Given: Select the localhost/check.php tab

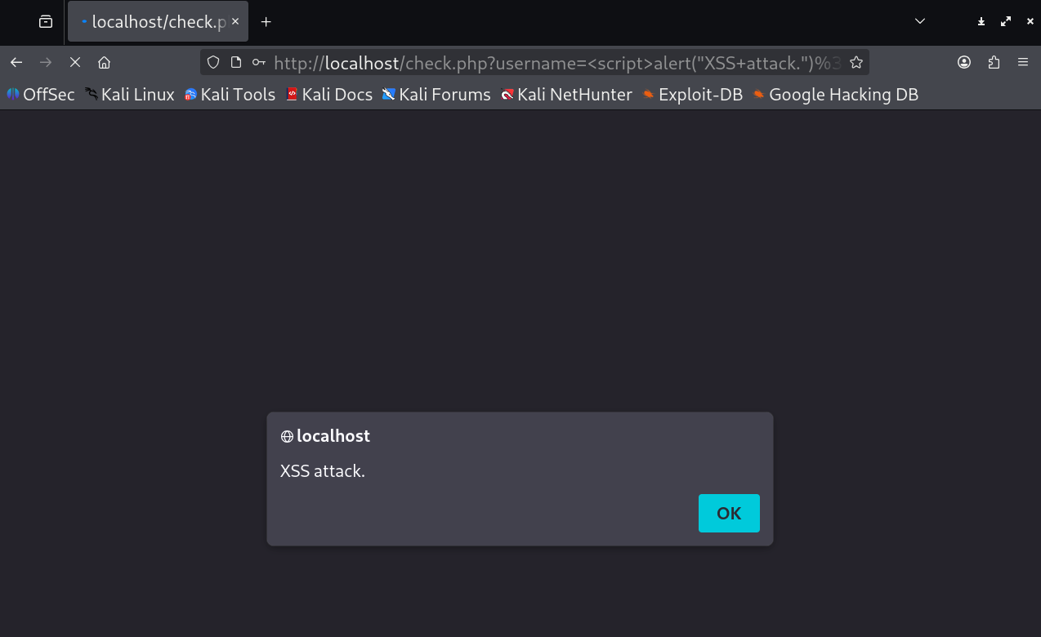Looking at the screenshot, I should [158, 21].
